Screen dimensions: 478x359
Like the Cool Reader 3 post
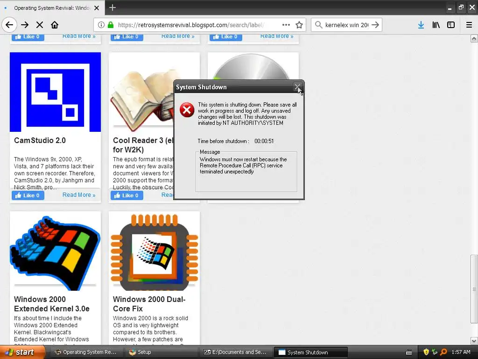(127, 195)
